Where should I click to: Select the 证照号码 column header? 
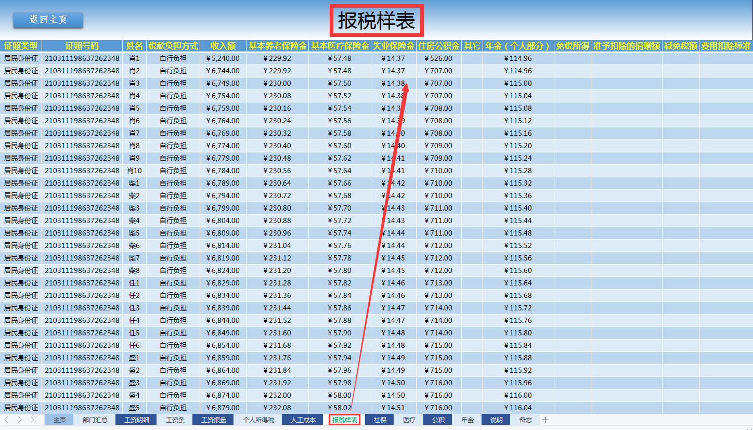82,46
